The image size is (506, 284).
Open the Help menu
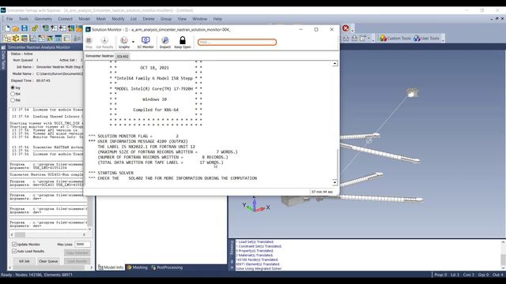tap(217, 19)
